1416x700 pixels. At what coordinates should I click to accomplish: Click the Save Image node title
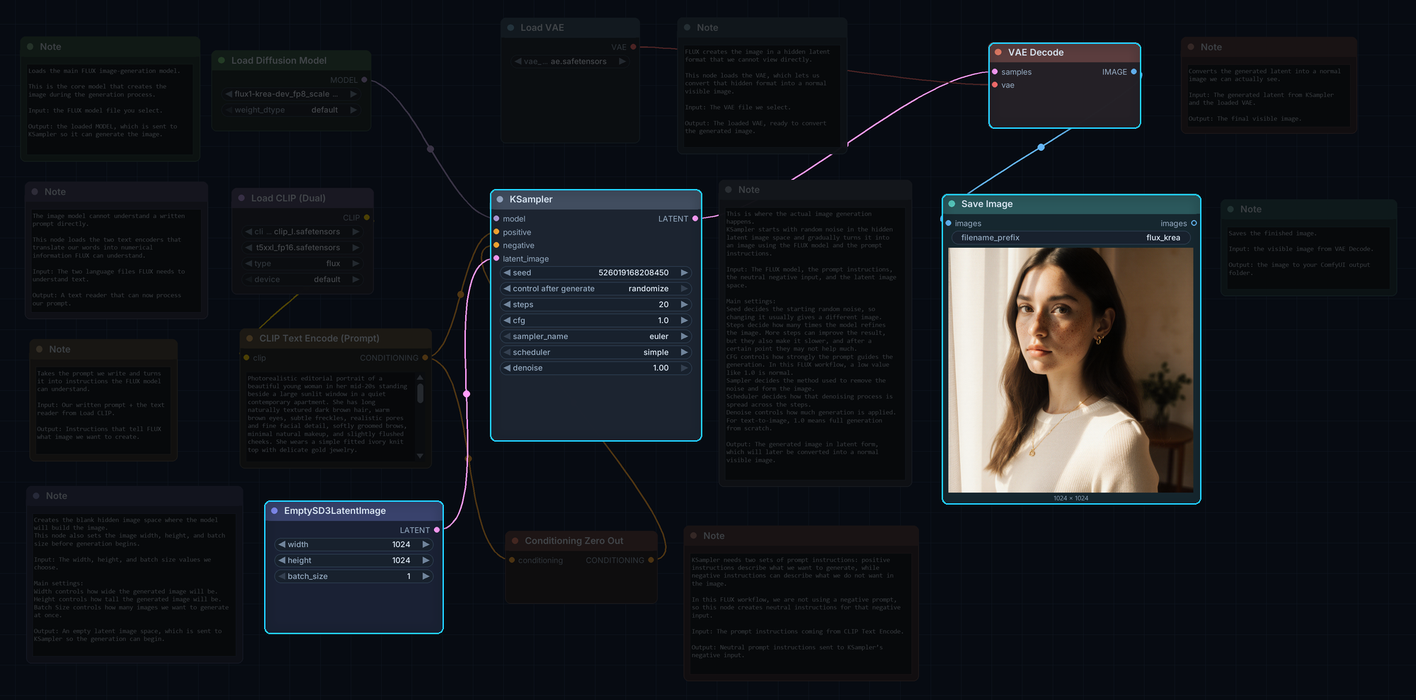point(987,204)
